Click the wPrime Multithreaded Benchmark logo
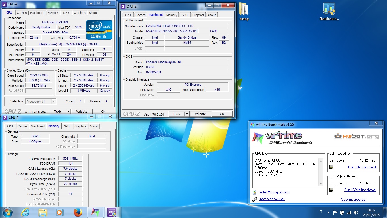This screenshot has width=387, height=218. tap(282, 138)
